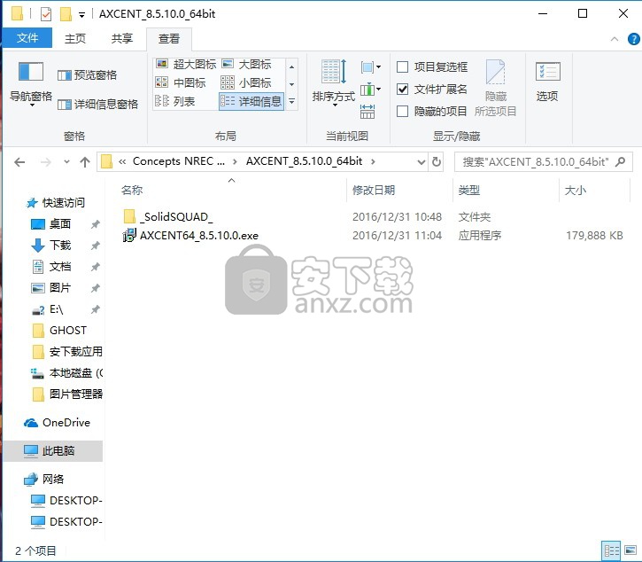Open Desktop (桌面) in sidebar

tap(51, 224)
